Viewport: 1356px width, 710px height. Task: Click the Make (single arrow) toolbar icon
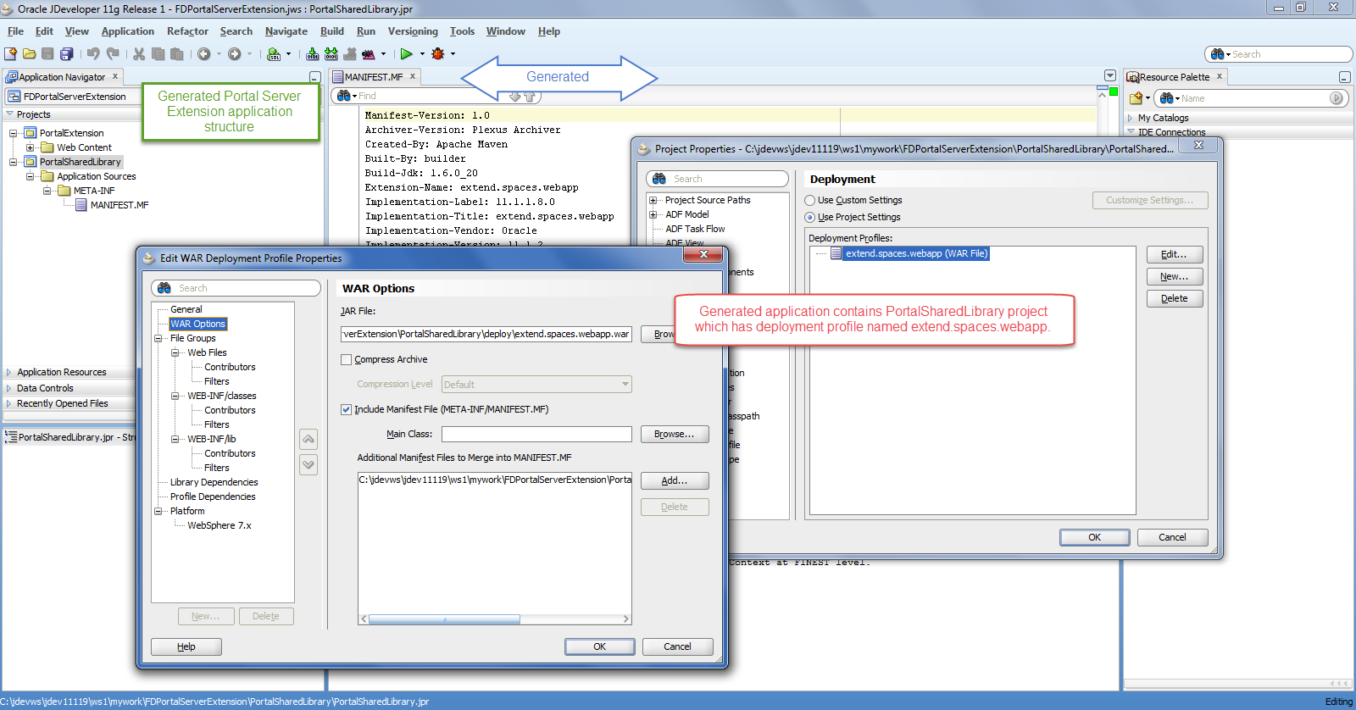pyautogui.click(x=313, y=53)
